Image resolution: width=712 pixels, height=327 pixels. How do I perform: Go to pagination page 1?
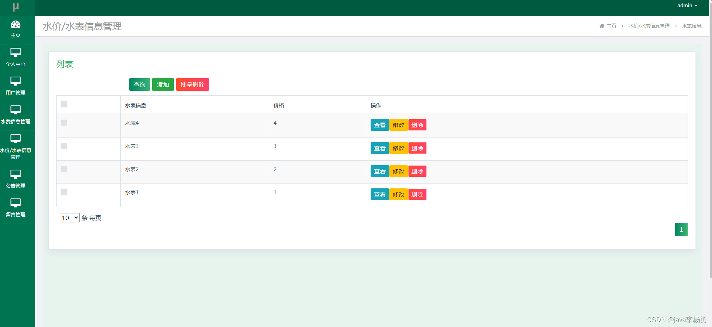[681, 229]
